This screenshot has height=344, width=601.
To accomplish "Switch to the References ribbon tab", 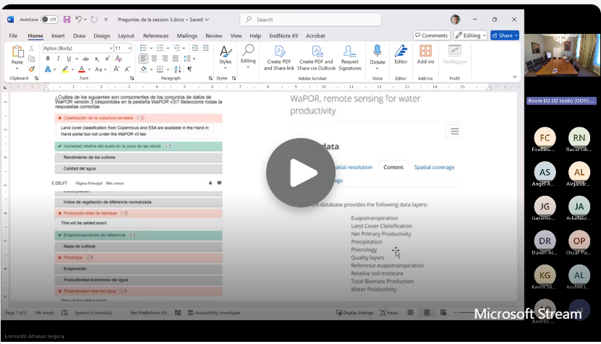I will [155, 35].
